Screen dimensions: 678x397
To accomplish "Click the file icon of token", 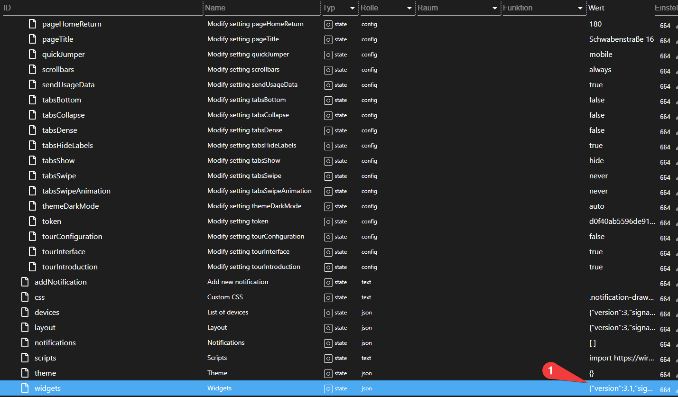I will click(32, 221).
